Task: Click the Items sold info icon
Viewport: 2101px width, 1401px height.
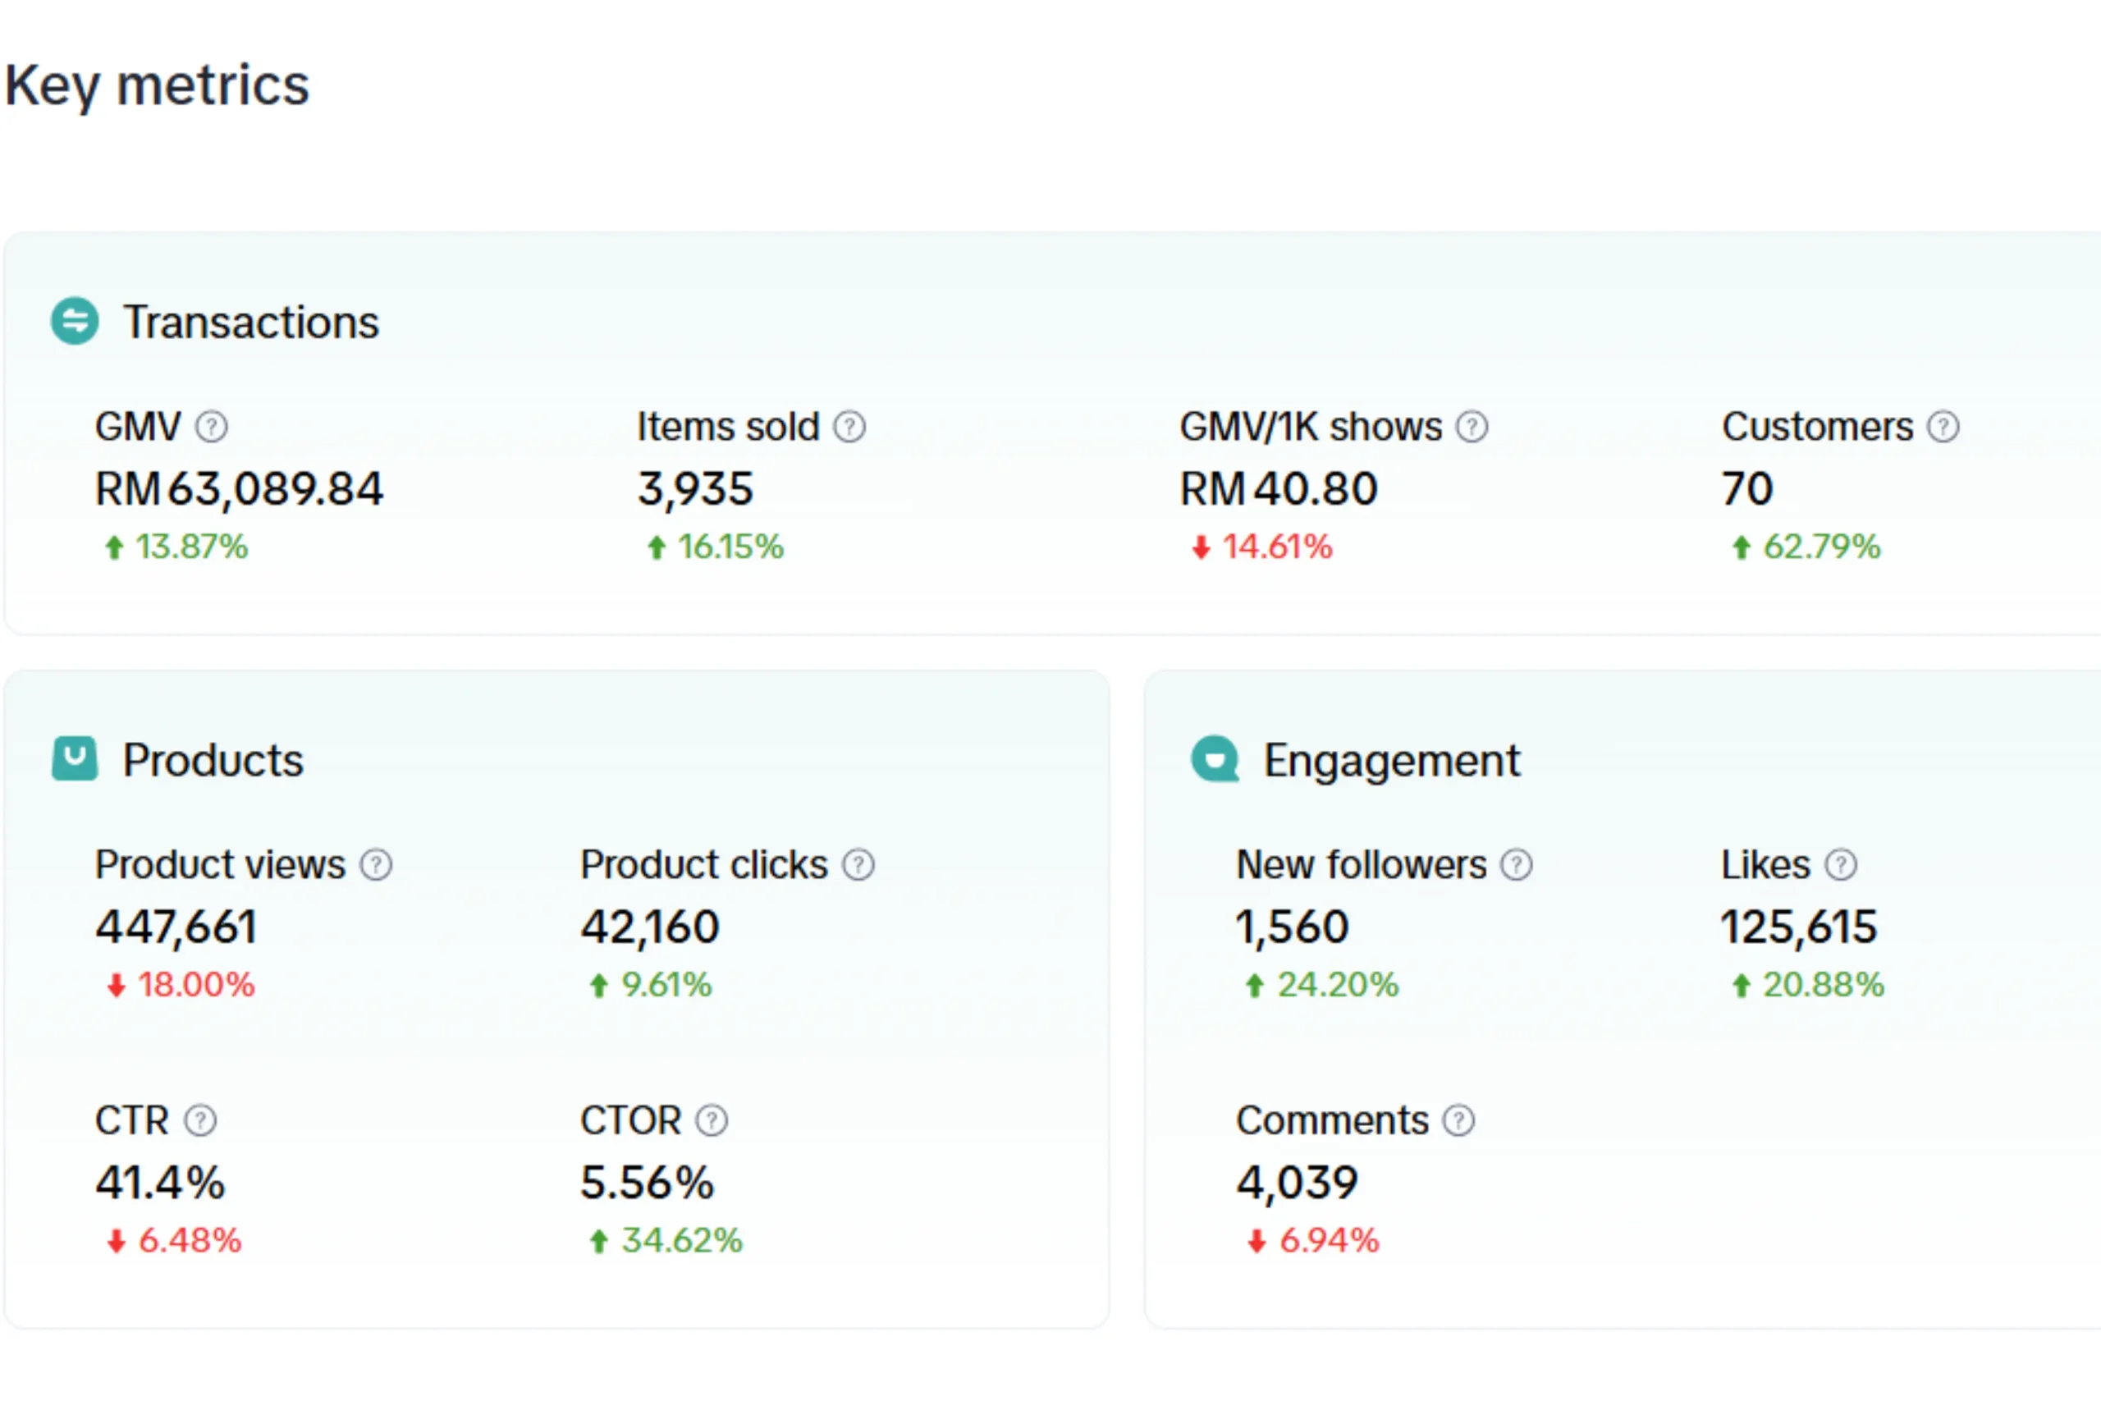Action: pos(849,427)
